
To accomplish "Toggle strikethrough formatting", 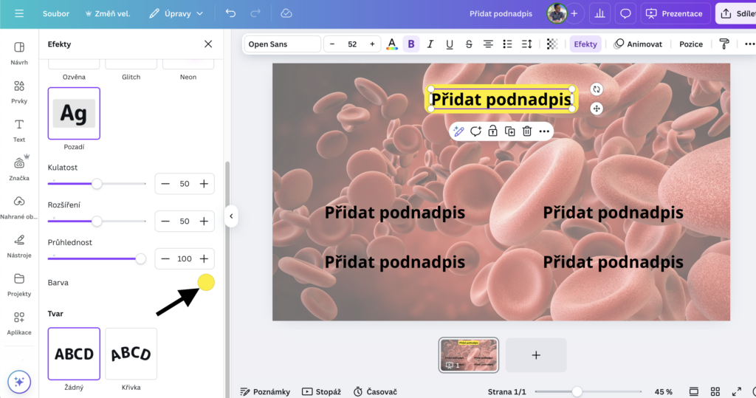I will pos(469,44).
